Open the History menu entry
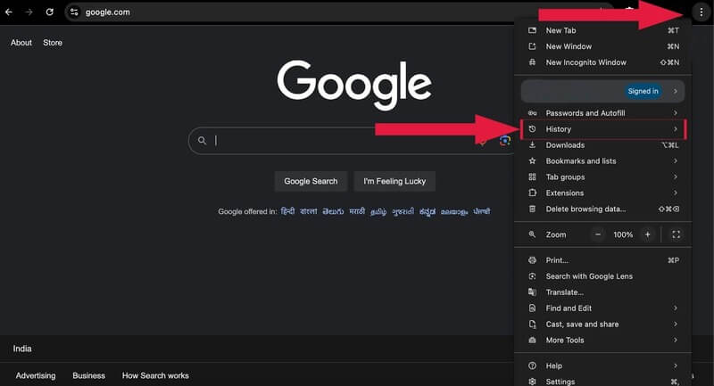The width and height of the screenshot is (714, 386). click(x=603, y=129)
